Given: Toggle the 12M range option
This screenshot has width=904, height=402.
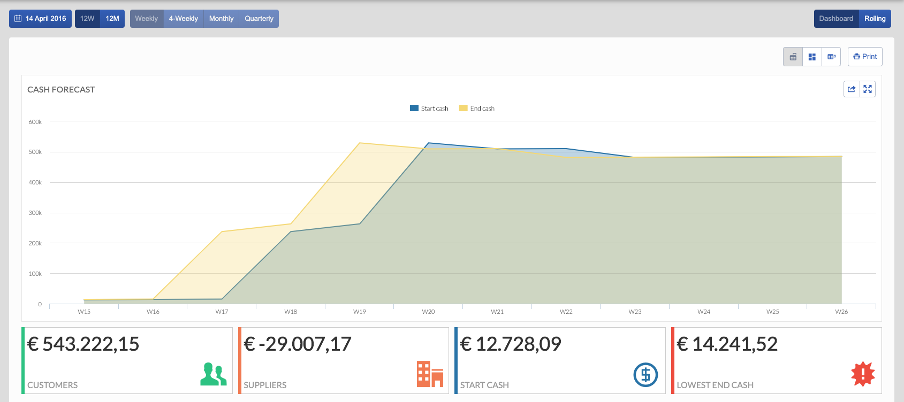Looking at the screenshot, I should tap(112, 19).
